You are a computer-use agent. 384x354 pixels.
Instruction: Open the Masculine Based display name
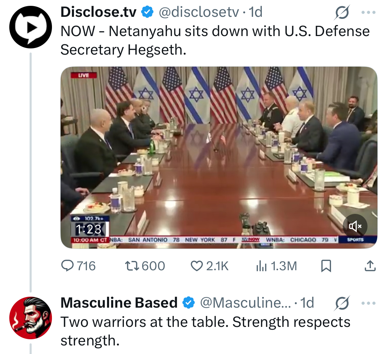tap(119, 303)
